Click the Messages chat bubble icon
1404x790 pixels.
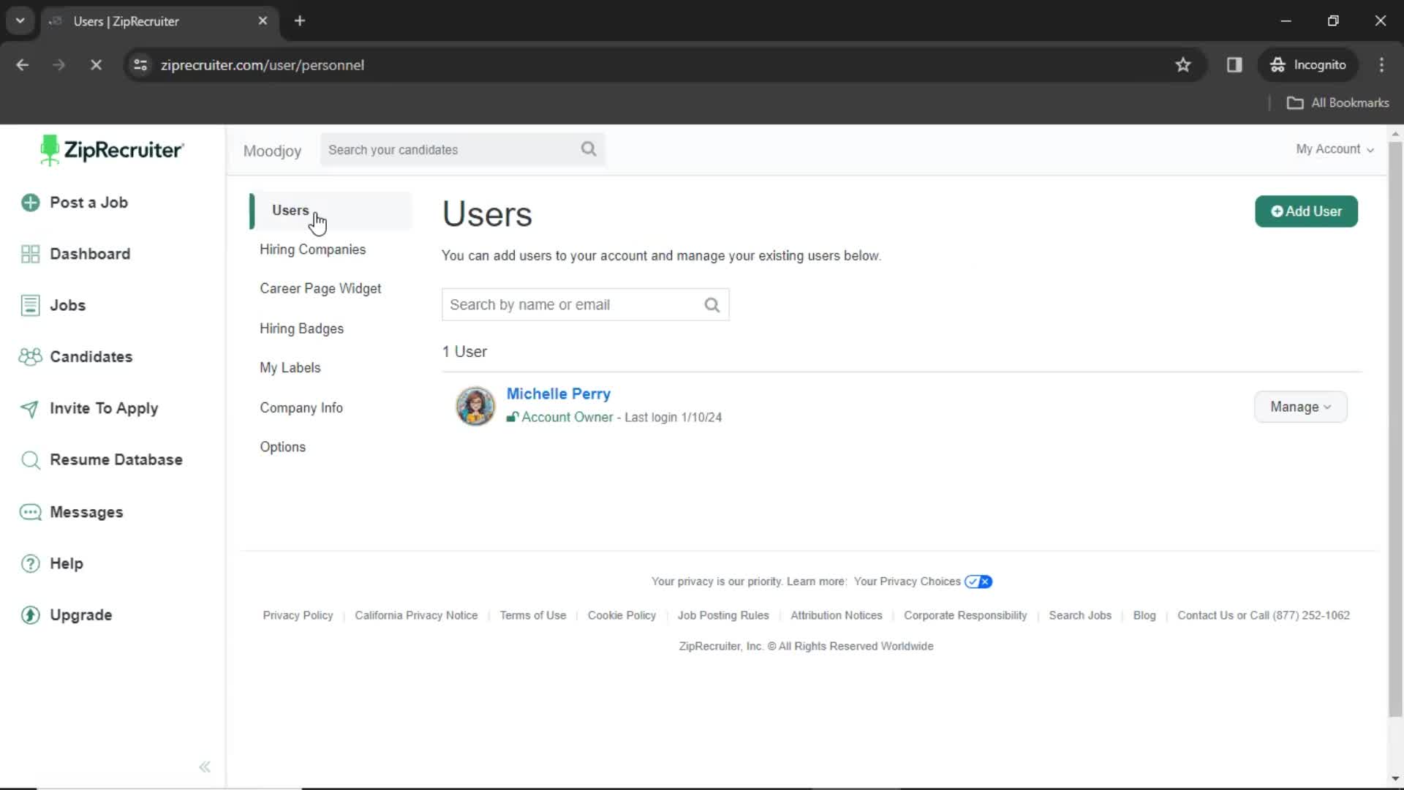tap(30, 512)
